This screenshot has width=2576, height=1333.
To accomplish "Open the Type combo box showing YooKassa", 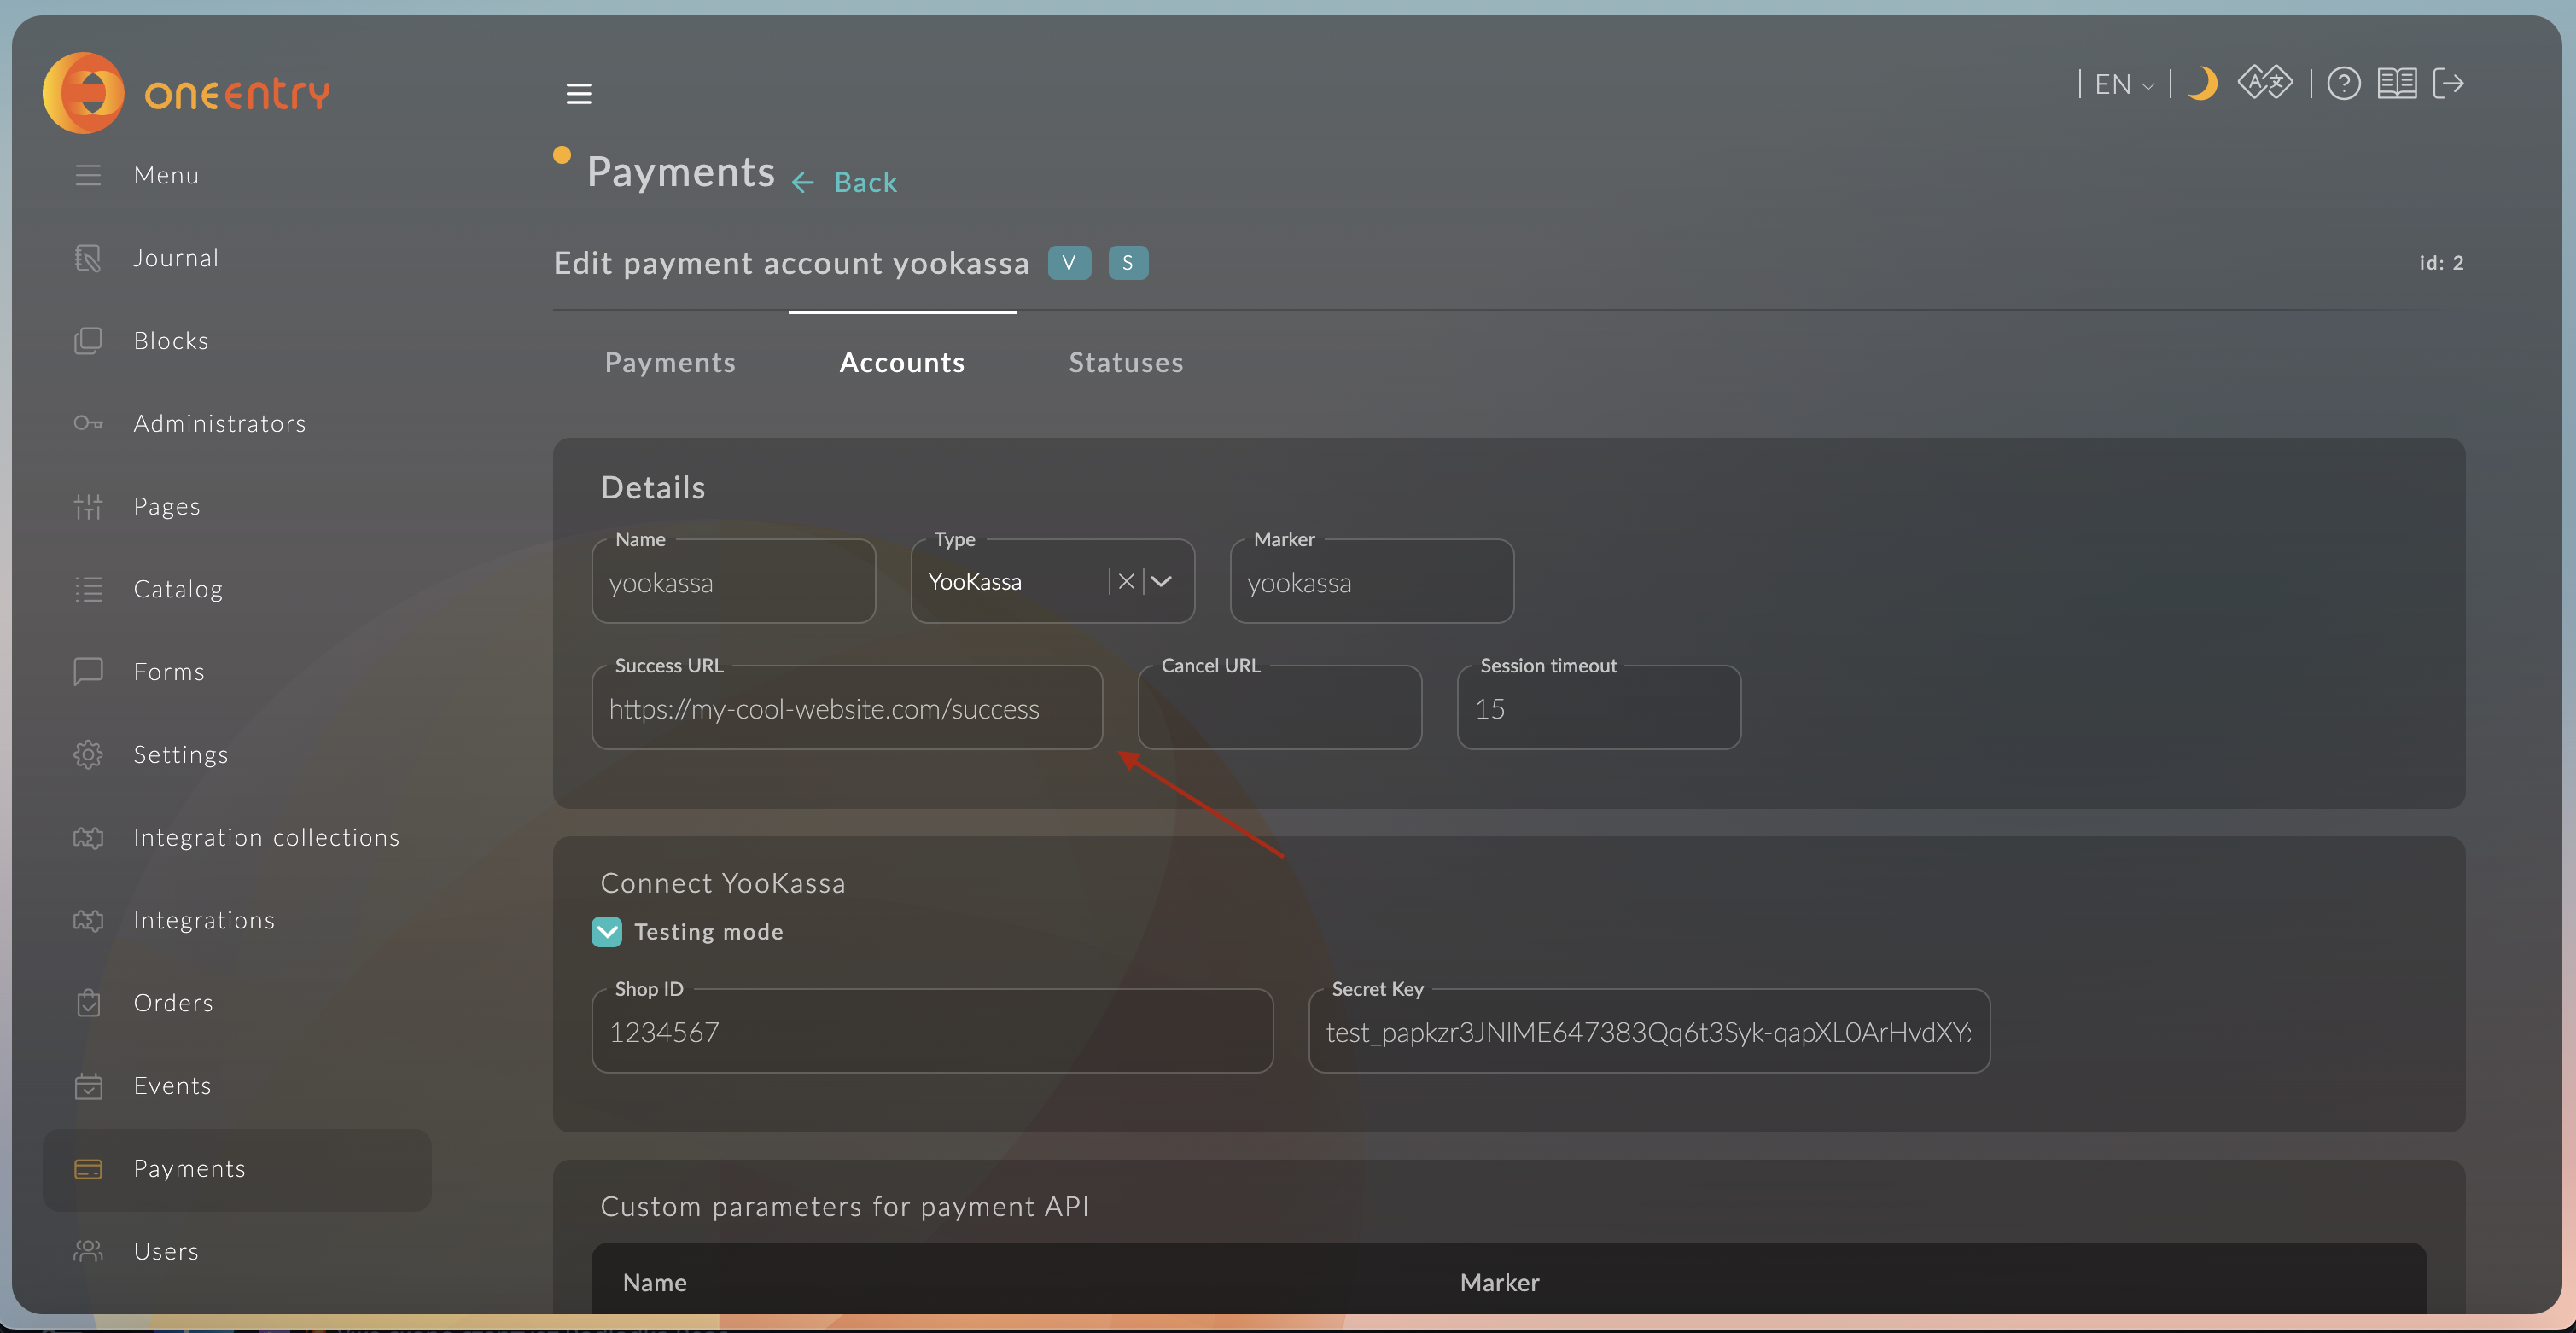I will (x=1052, y=581).
